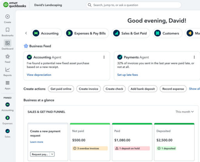Select the Customers category chip
Viewport: 200px width, 162px height.
pos(167,33)
